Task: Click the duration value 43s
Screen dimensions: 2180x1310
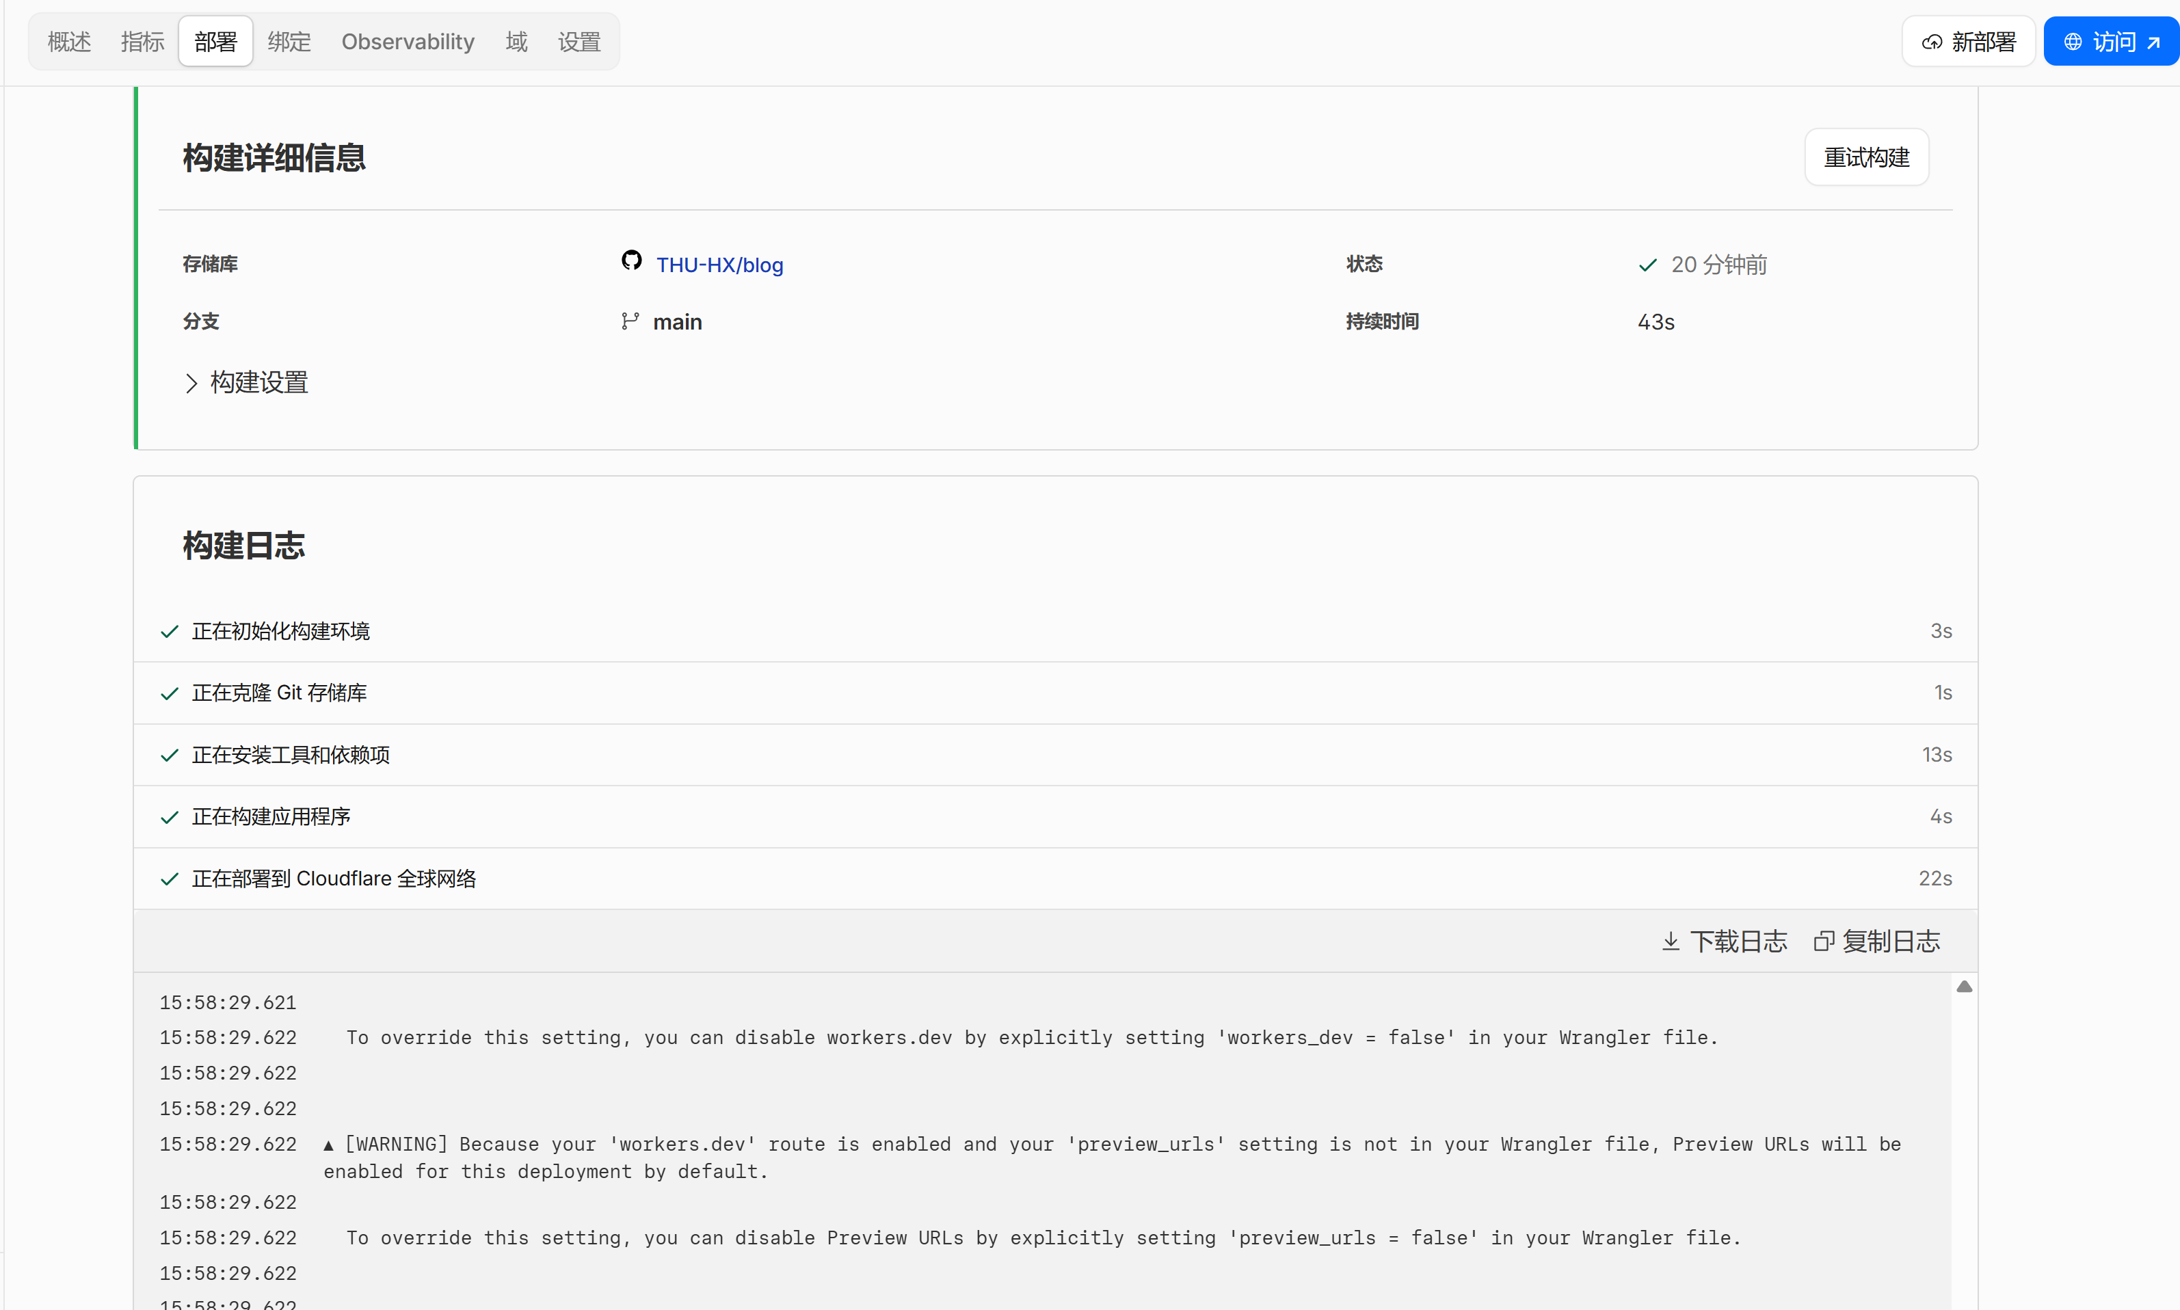Action: point(1656,322)
